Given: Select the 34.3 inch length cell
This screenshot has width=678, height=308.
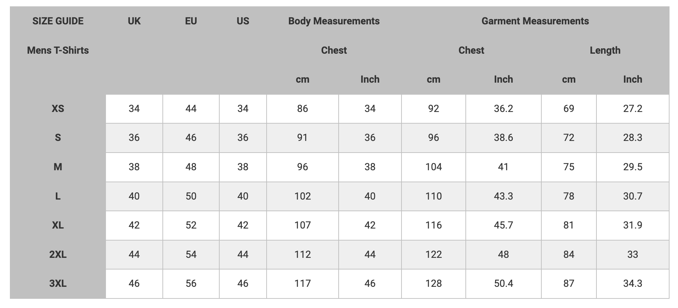Looking at the screenshot, I should [x=632, y=283].
